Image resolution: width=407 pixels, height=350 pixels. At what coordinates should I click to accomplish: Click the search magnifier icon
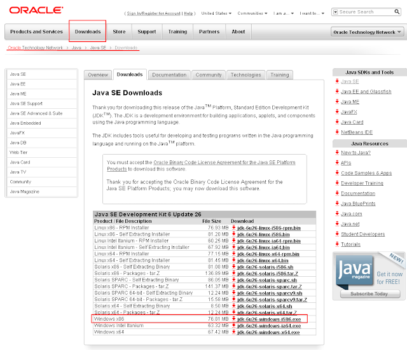tap(397, 11)
